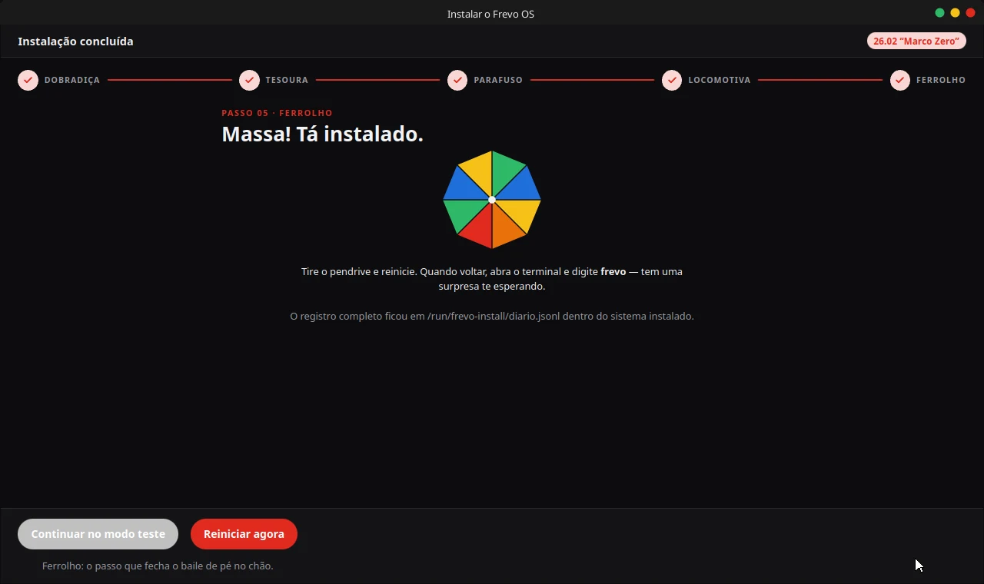Click the Reiniciar agora button
Screen dimensions: 984x584
pyautogui.click(x=244, y=534)
